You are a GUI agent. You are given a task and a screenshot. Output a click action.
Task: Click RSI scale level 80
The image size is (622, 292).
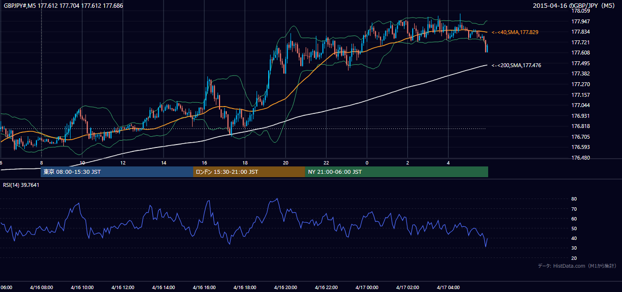pyautogui.click(x=574, y=199)
